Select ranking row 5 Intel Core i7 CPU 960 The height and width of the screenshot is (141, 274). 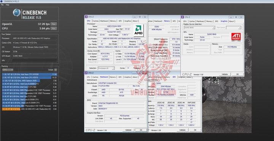30,87
